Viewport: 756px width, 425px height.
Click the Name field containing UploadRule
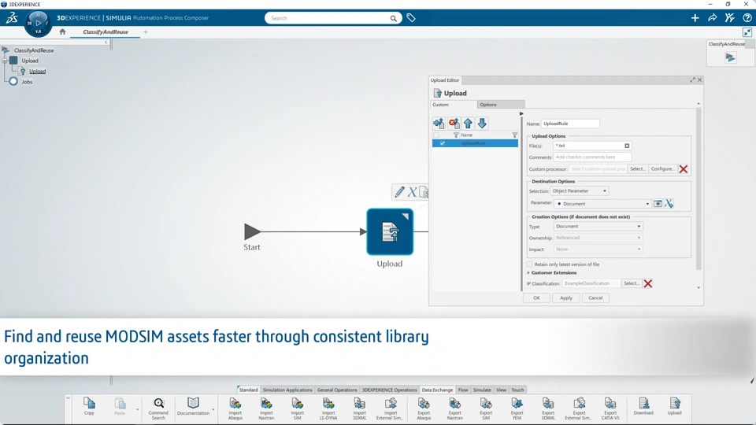pyautogui.click(x=570, y=124)
